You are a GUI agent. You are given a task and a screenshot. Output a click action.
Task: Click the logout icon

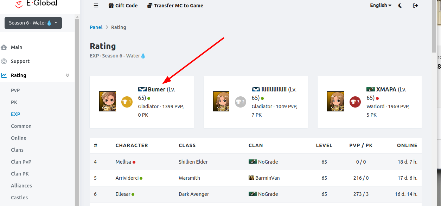415,6
